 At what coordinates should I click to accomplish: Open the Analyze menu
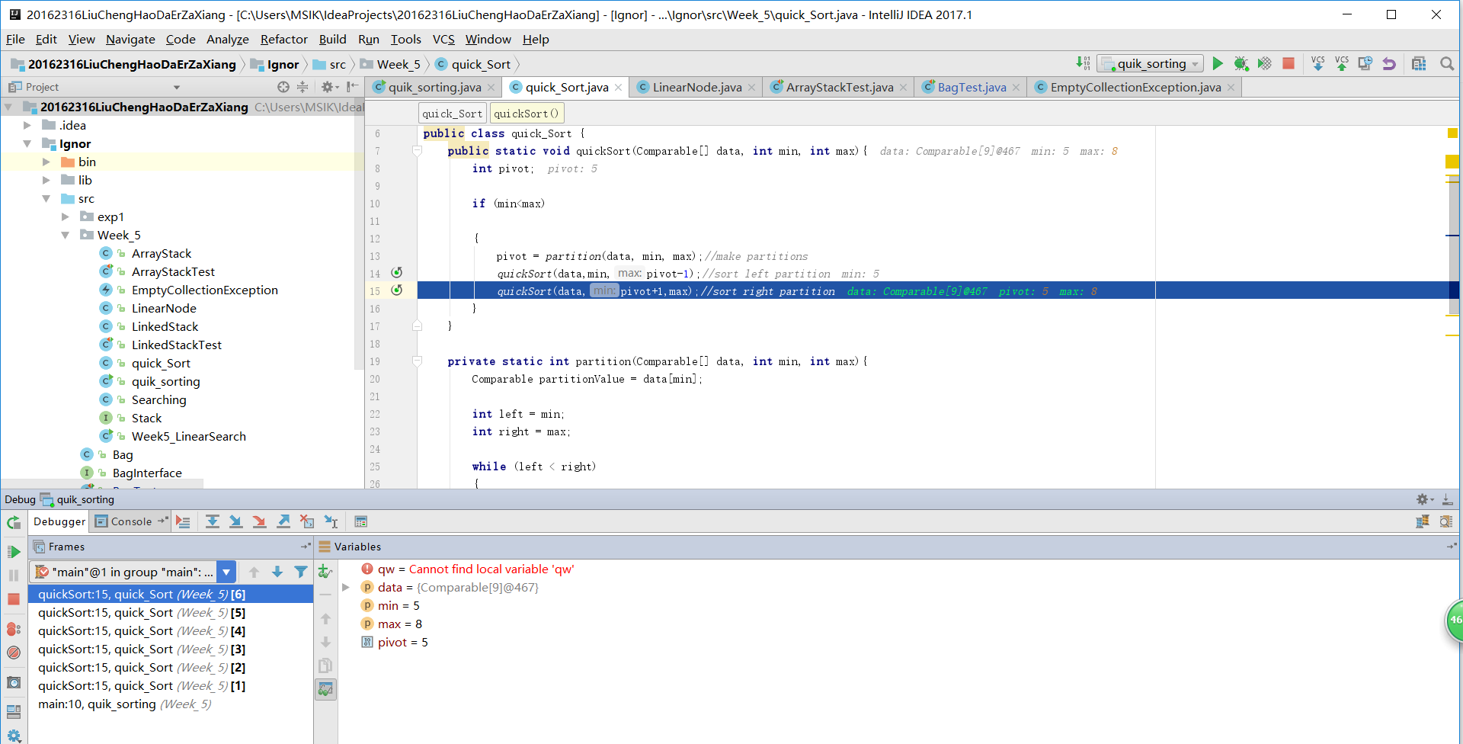(x=227, y=39)
